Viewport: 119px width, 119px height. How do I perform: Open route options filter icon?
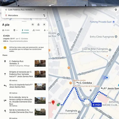click(33, 25)
